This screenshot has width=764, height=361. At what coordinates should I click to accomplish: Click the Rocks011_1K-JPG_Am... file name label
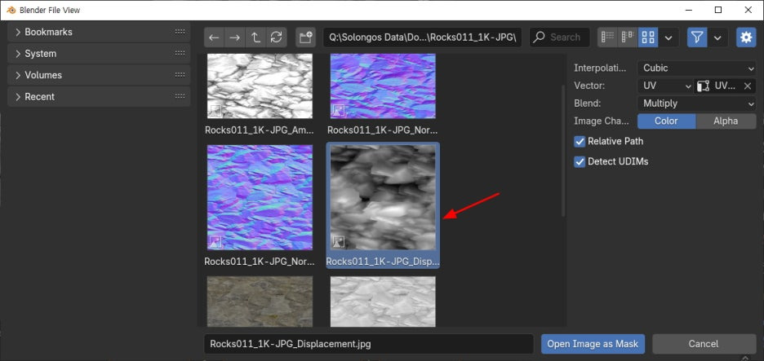tap(260, 130)
